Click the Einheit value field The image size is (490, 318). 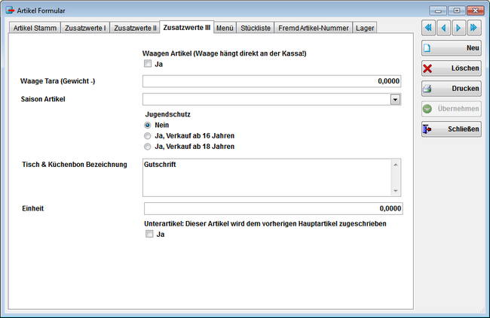pyautogui.click(x=273, y=208)
